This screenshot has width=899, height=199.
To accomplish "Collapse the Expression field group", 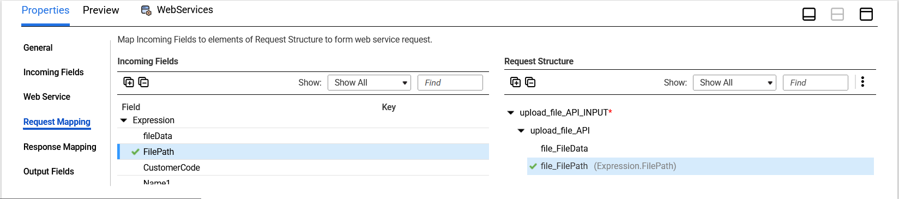I will (124, 120).
